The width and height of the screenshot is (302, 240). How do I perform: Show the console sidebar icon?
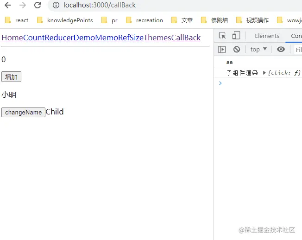222,50
